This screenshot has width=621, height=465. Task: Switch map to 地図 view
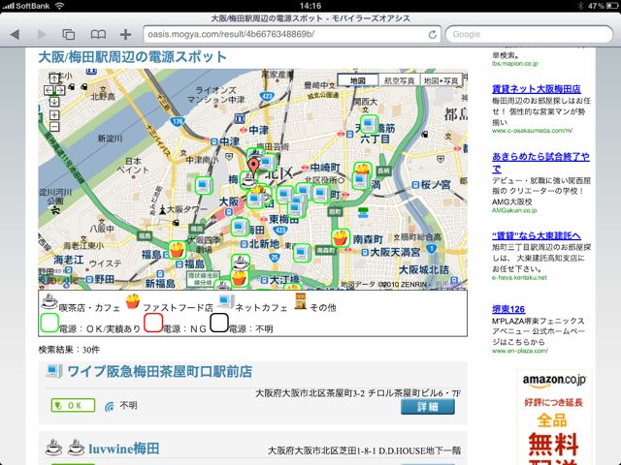point(358,79)
